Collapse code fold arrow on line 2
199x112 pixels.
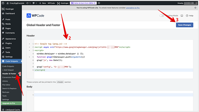[29, 47]
